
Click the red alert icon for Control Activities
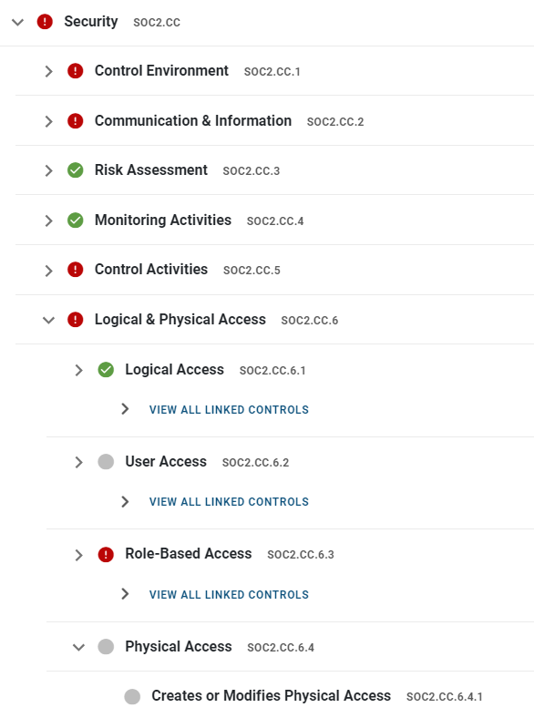coord(75,270)
